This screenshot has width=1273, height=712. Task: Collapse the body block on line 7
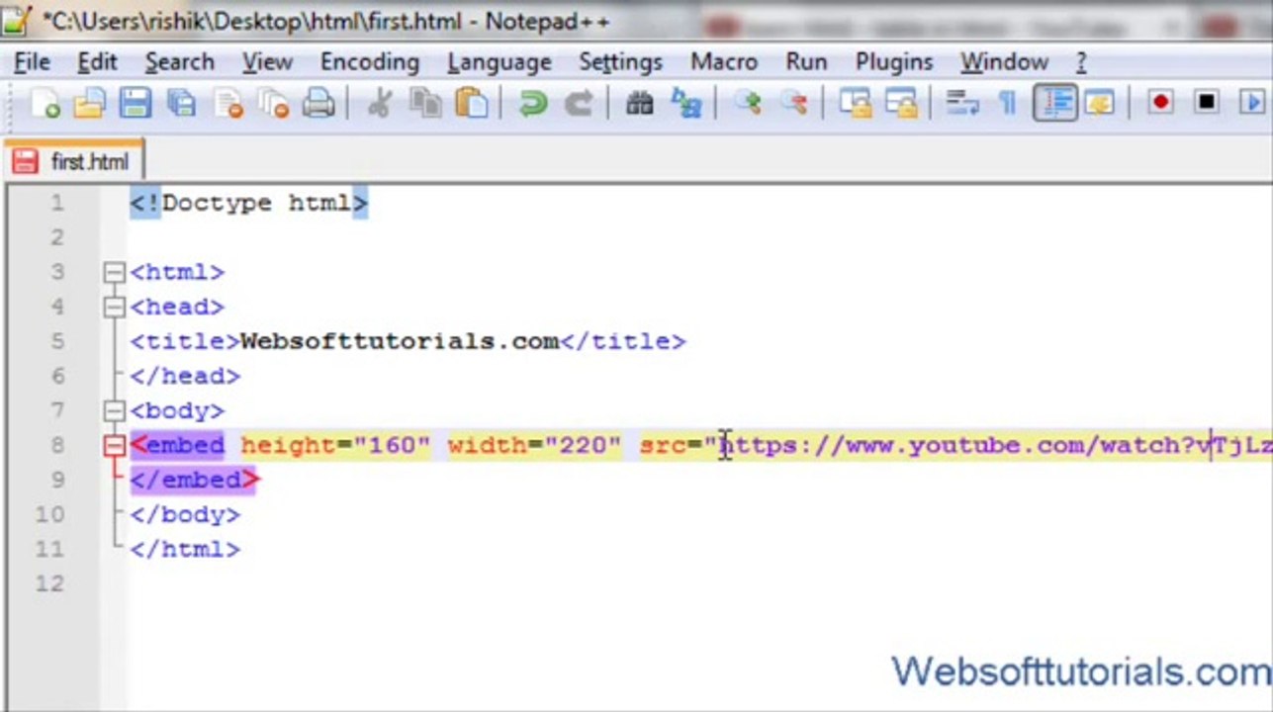pos(114,410)
